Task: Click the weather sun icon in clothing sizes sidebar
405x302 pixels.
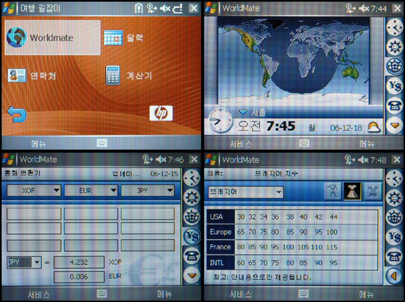Action: click(394, 198)
